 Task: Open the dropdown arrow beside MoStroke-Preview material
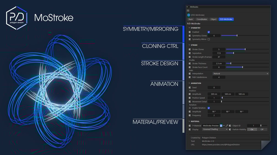(224, 126)
